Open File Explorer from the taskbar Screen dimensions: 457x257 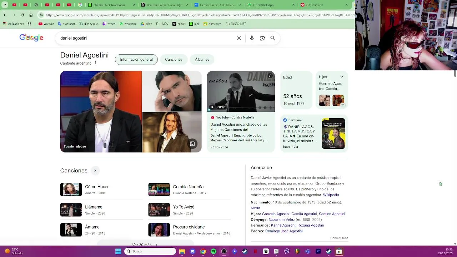coord(182,251)
